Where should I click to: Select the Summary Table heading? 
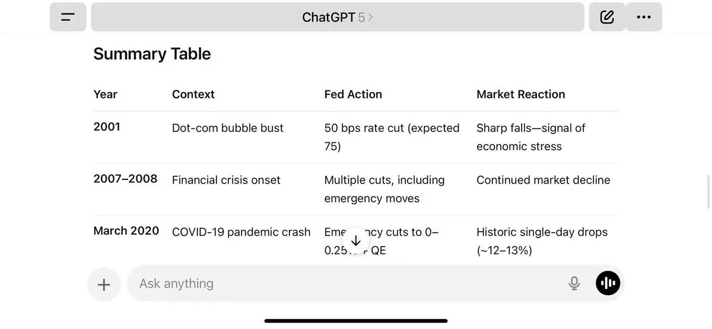[152, 54]
